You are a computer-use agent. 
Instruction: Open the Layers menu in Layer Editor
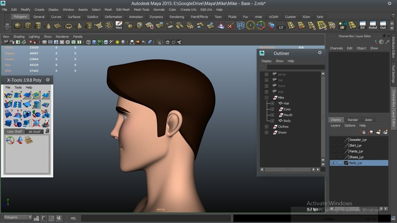(335, 125)
